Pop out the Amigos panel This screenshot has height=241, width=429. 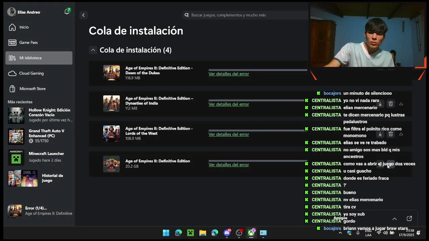point(409,219)
